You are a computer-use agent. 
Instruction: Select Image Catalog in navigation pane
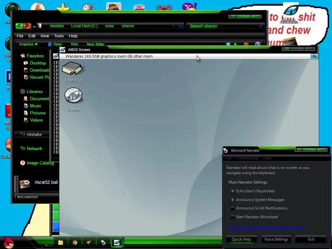click(x=37, y=163)
